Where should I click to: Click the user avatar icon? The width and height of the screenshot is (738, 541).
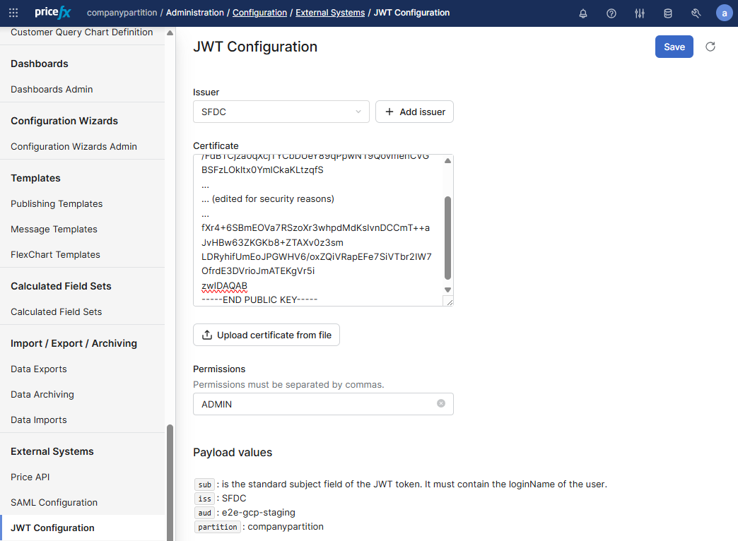724,13
